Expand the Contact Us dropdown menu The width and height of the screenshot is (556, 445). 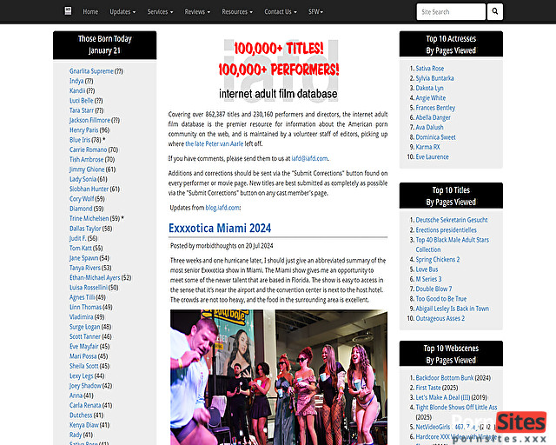point(281,11)
